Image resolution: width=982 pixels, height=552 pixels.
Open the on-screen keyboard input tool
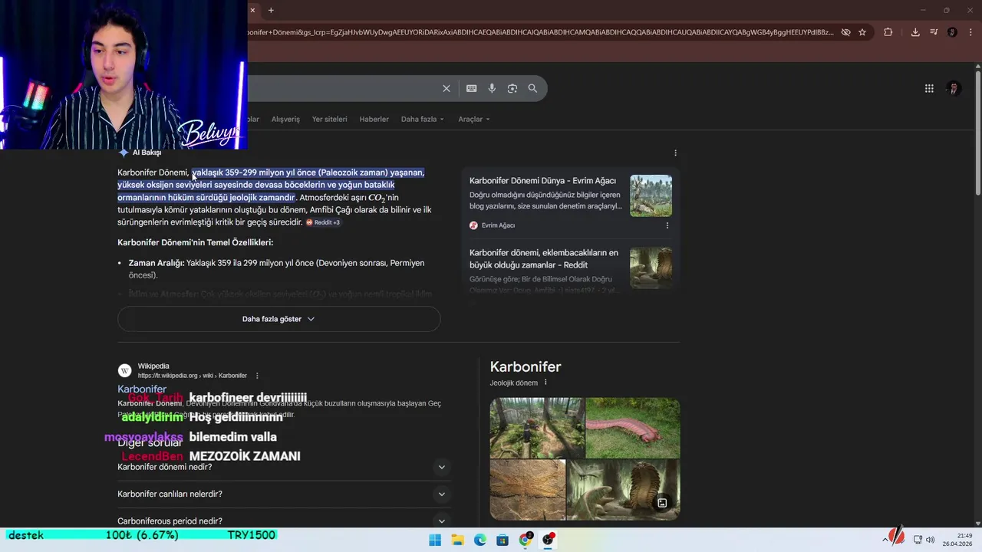tap(472, 88)
